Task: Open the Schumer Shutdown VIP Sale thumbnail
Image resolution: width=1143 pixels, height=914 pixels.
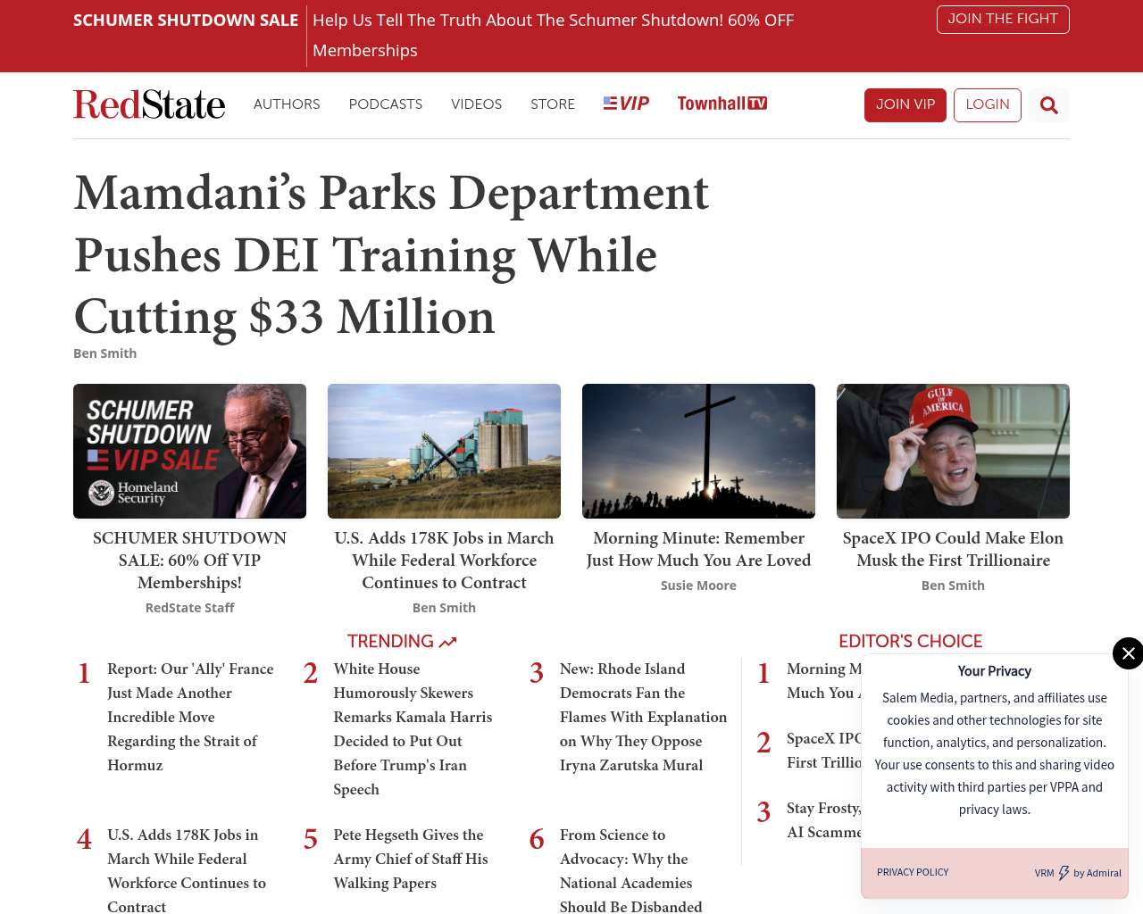Action: pos(189,451)
